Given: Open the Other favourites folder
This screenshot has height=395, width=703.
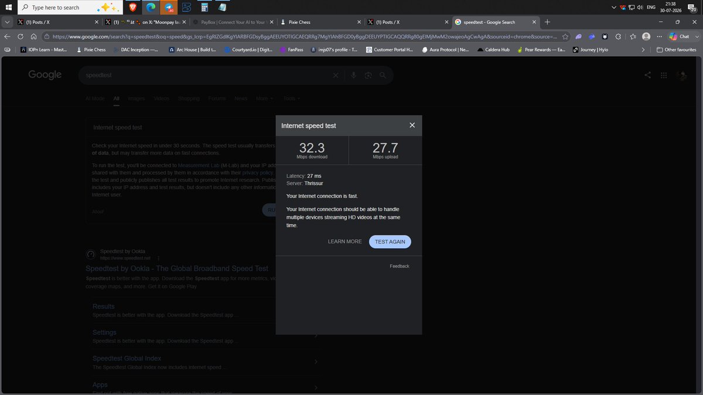Looking at the screenshot, I should pos(677,50).
